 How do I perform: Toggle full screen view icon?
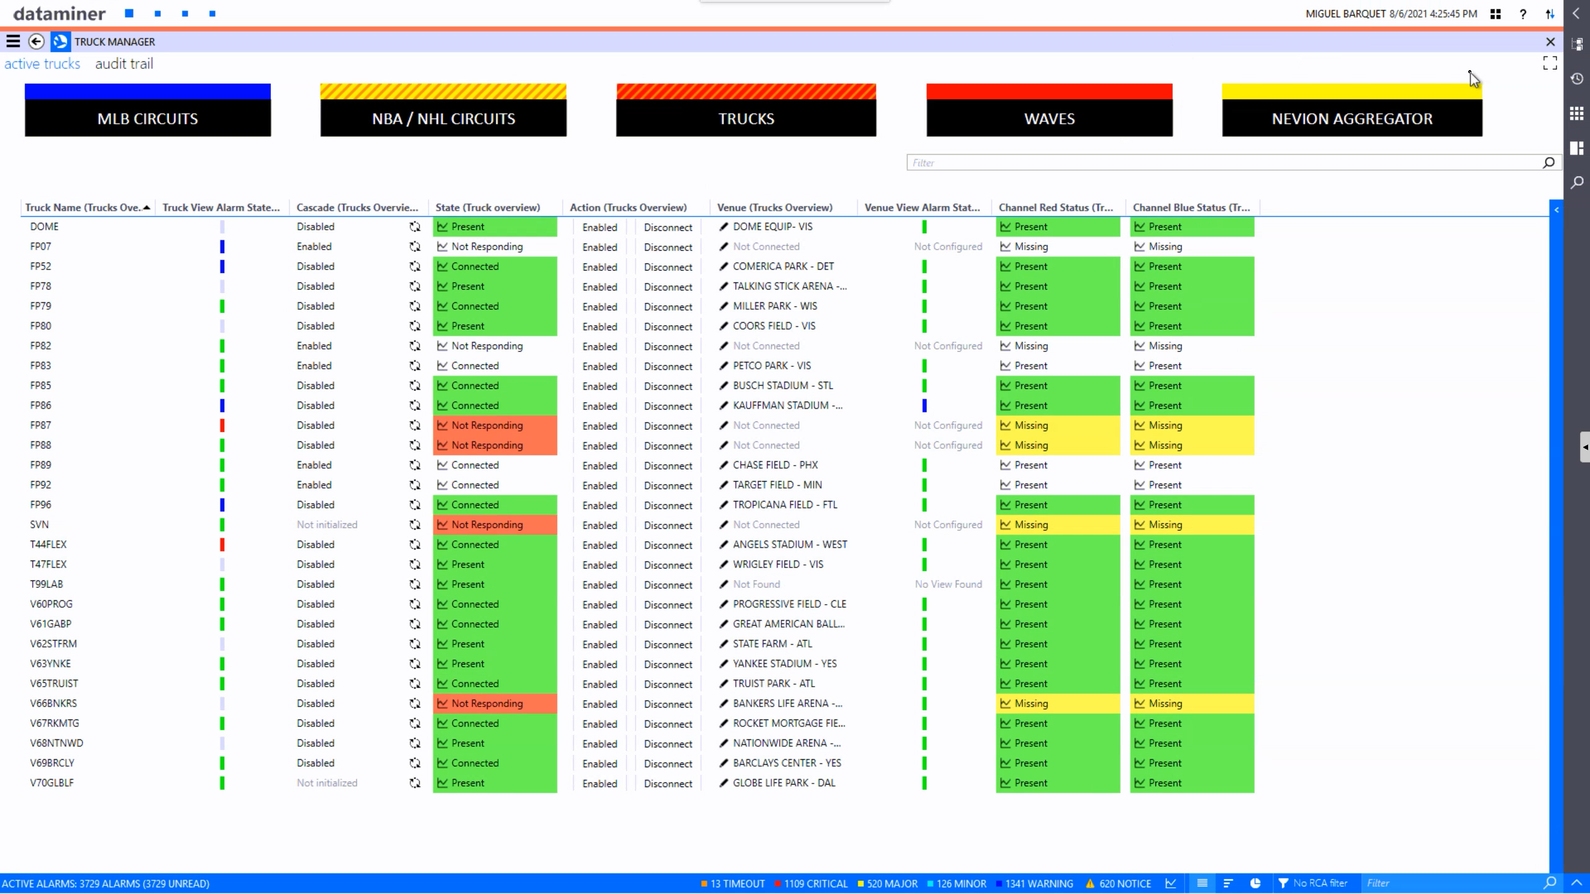tap(1550, 63)
